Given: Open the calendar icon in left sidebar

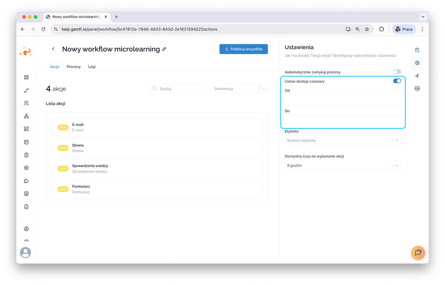Looking at the screenshot, I should pyautogui.click(x=27, y=142).
